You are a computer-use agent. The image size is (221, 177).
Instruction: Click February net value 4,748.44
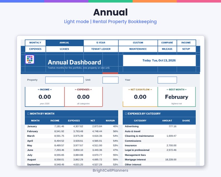[x=97, y=131]
